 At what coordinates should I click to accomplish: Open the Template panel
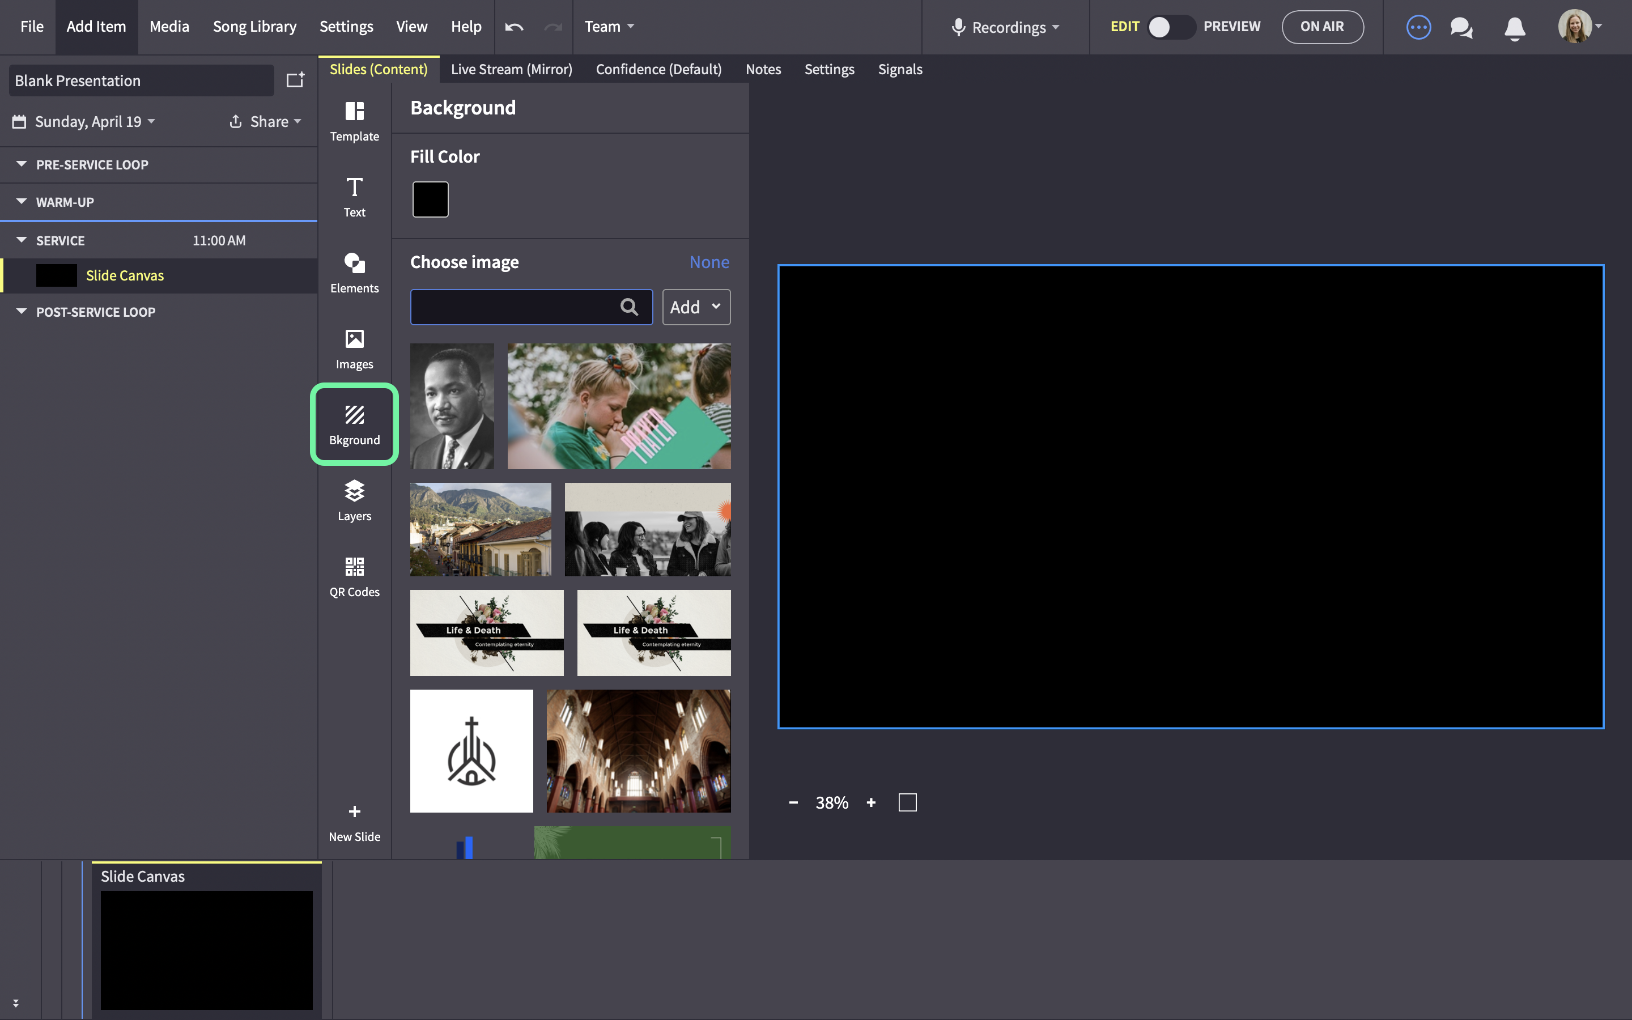tap(354, 121)
